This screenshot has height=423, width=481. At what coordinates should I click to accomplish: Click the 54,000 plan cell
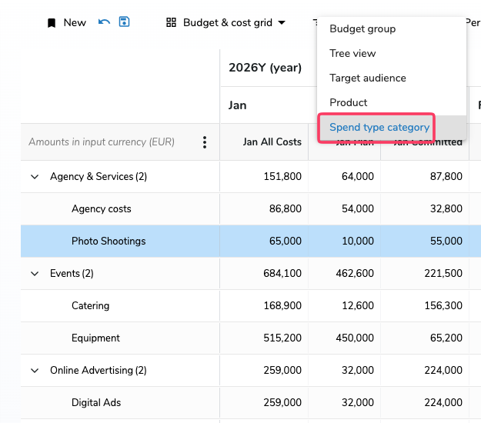point(345,208)
